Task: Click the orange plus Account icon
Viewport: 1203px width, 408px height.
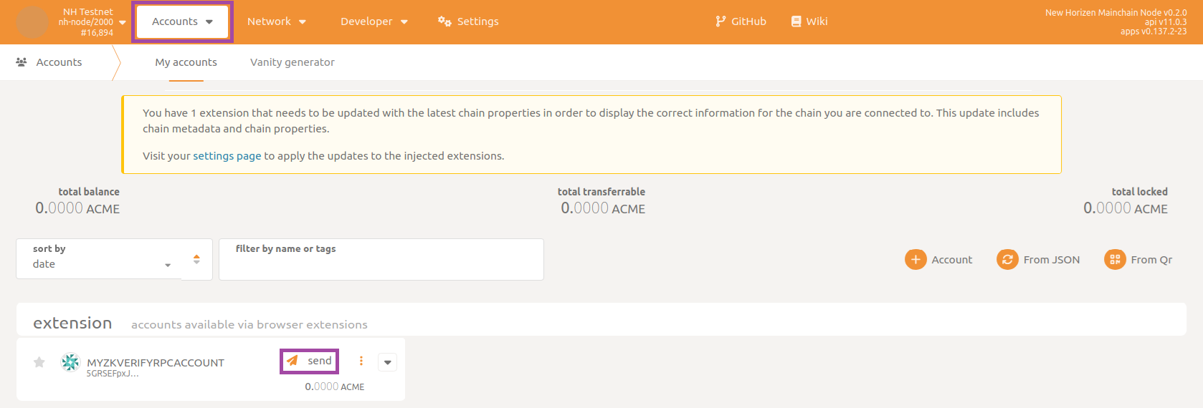Action: [916, 259]
